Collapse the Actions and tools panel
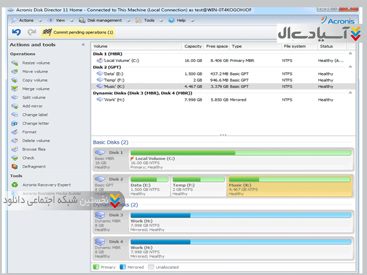Image resolution: width=367 pixels, height=275 pixels. 83,45
